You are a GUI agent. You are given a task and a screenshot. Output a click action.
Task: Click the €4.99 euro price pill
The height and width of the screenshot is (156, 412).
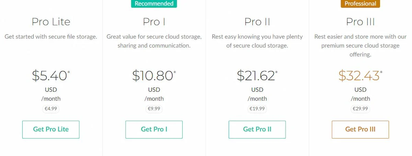click(x=51, y=109)
